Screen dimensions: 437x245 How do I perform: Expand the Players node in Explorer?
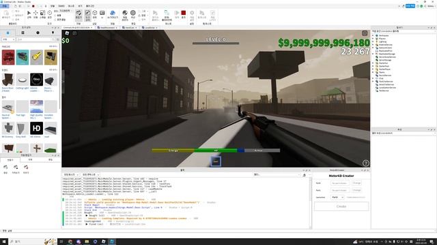(x=373, y=39)
